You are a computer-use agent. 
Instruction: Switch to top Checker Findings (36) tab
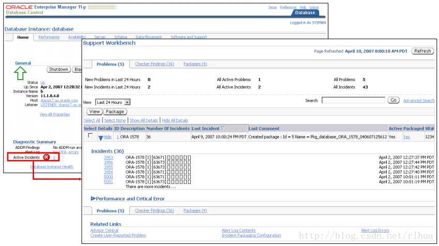point(154,64)
